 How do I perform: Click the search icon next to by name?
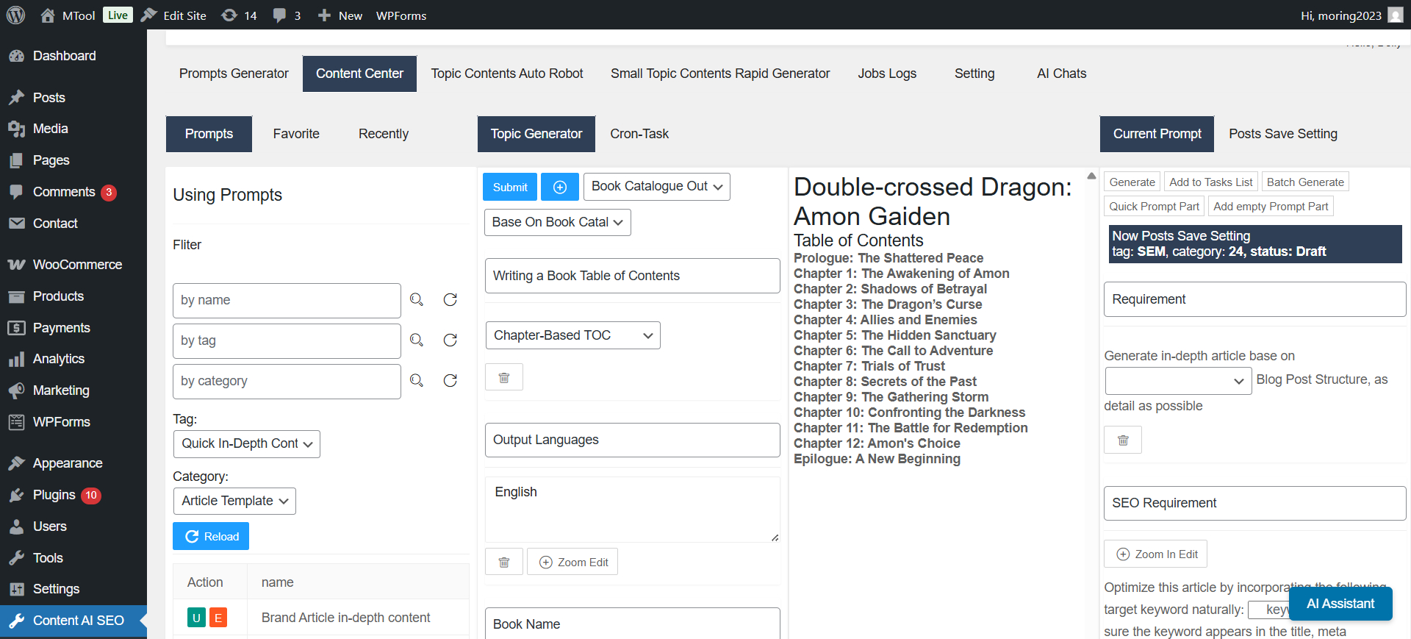417,300
